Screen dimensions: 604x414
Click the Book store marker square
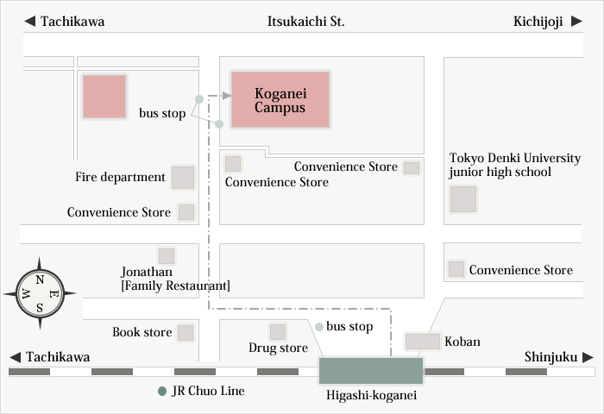[x=186, y=333]
